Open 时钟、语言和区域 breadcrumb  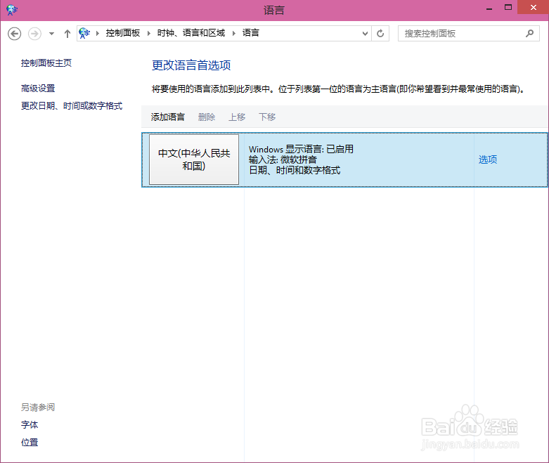[190, 33]
